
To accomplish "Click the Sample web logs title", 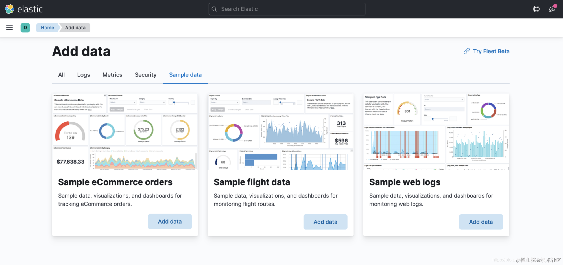I will [x=405, y=182].
